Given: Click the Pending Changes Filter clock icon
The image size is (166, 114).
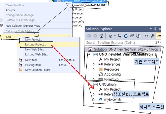Looking at the screenshot, I should pos(110,36).
